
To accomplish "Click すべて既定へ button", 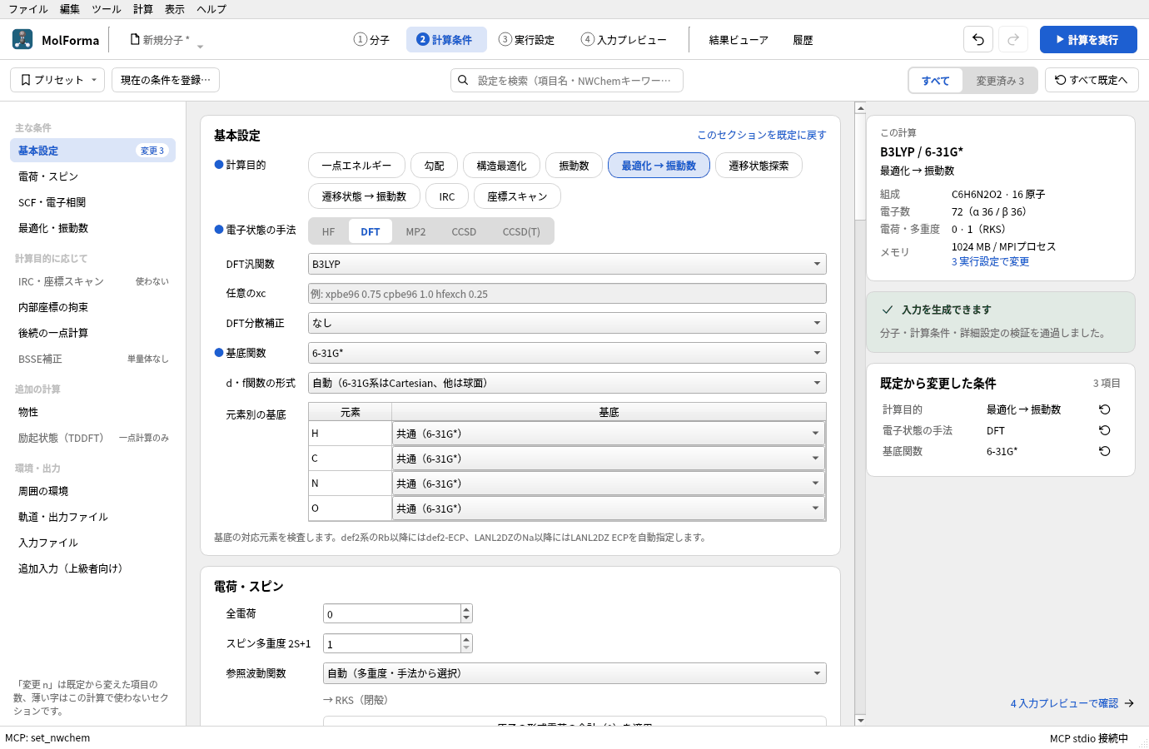I will click(x=1092, y=80).
